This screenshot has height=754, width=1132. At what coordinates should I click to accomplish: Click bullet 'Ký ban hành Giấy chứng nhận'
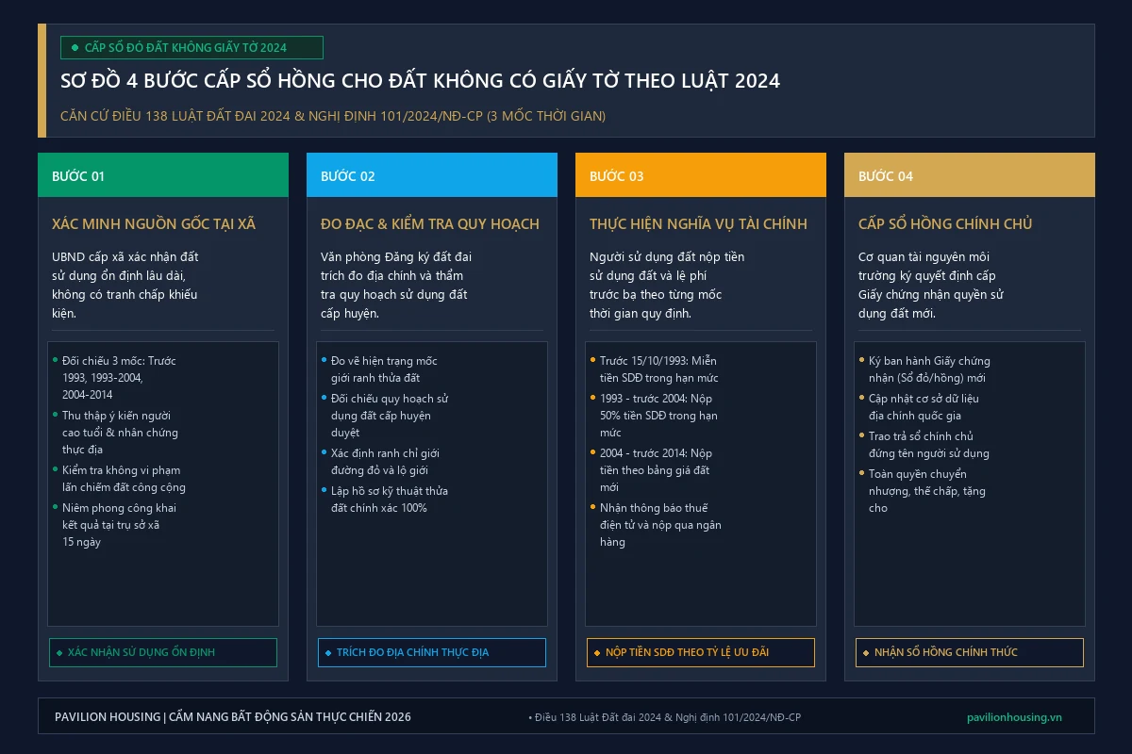click(924, 369)
